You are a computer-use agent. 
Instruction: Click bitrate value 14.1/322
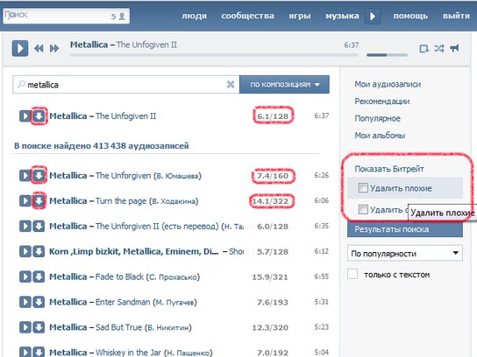coord(270,201)
